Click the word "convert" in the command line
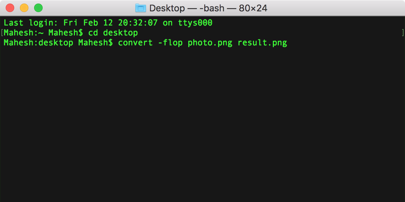Image resolution: width=405 pixels, height=202 pixels. pos(135,43)
